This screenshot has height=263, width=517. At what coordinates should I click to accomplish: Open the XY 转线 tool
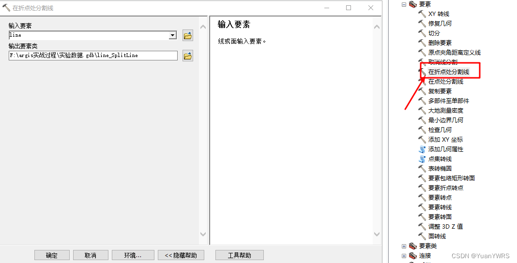click(439, 14)
